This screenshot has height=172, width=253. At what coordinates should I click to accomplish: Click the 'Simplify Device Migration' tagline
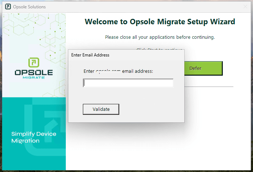[x=34, y=137]
